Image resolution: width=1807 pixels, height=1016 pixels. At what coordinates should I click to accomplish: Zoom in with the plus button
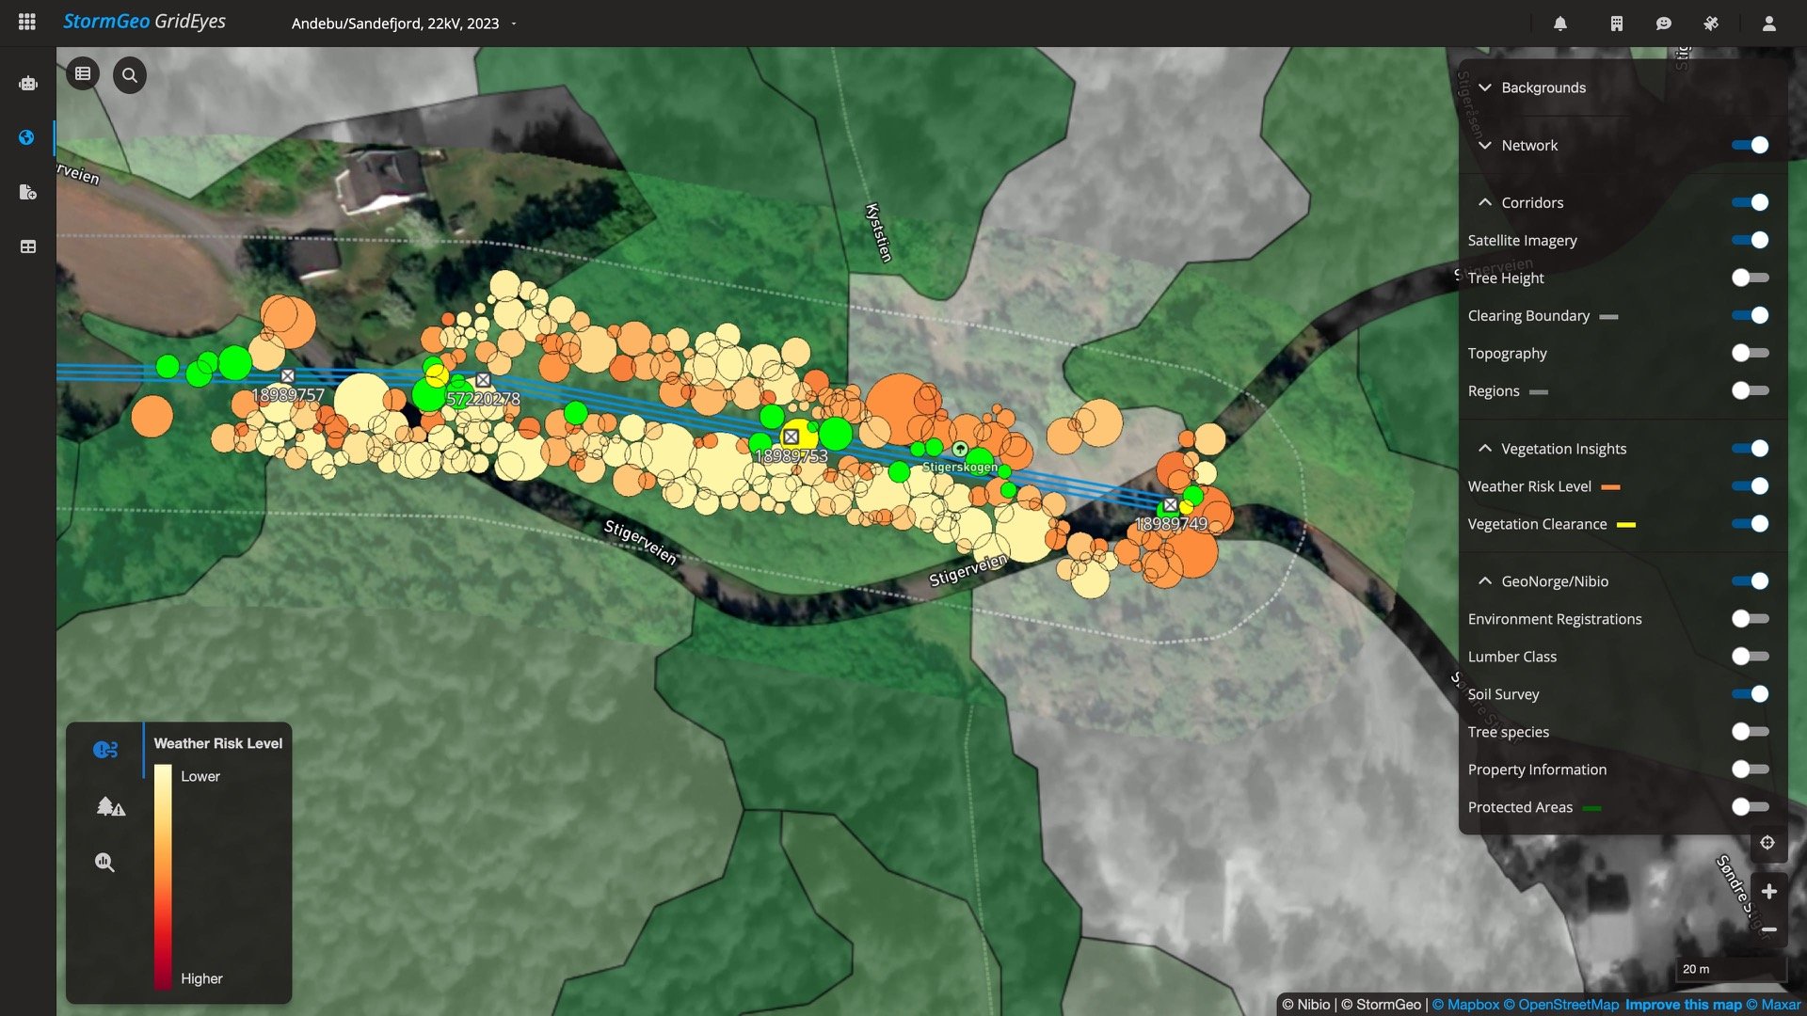tap(1769, 891)
